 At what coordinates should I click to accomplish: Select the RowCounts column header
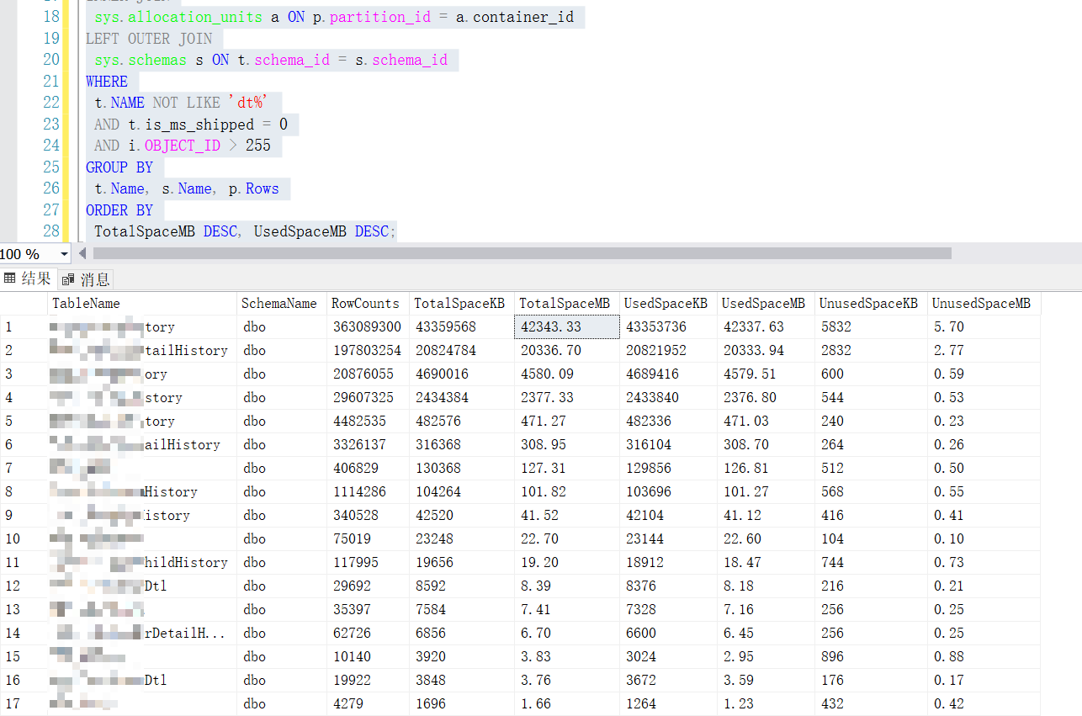pyautogui.click(x=369, y=304)
